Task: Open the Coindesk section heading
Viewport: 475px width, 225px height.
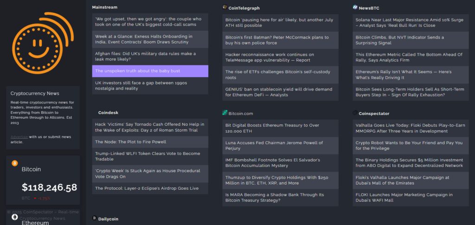Action: (108, 113)
